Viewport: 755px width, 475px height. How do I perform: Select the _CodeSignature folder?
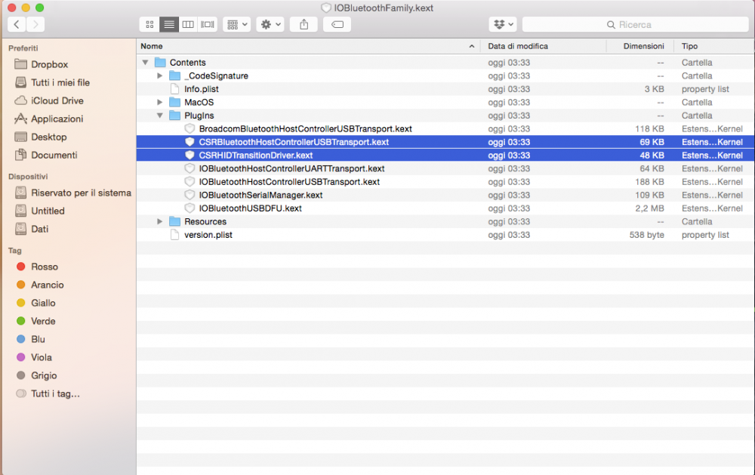pos(216,76)
